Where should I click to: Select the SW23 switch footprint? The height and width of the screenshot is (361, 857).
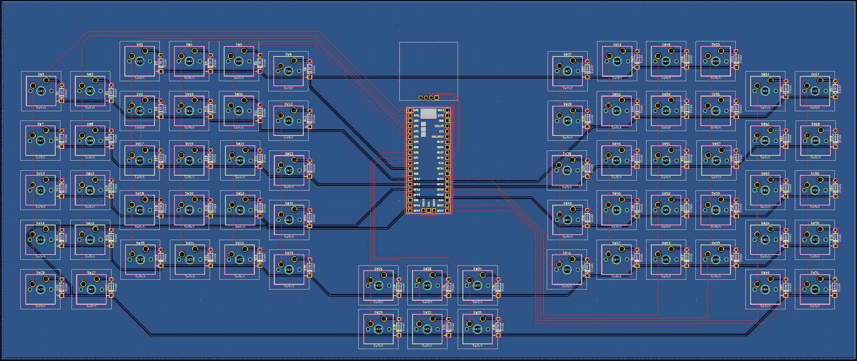289,170
